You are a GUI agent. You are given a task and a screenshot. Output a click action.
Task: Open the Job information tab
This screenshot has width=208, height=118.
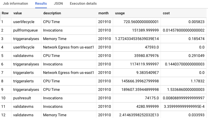(x=16, y=4)
